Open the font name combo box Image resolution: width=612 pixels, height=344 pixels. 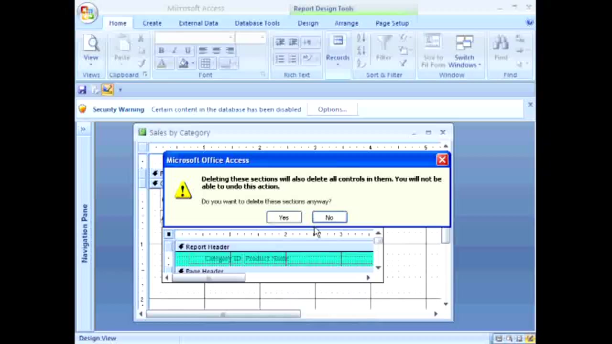point(191,38)
